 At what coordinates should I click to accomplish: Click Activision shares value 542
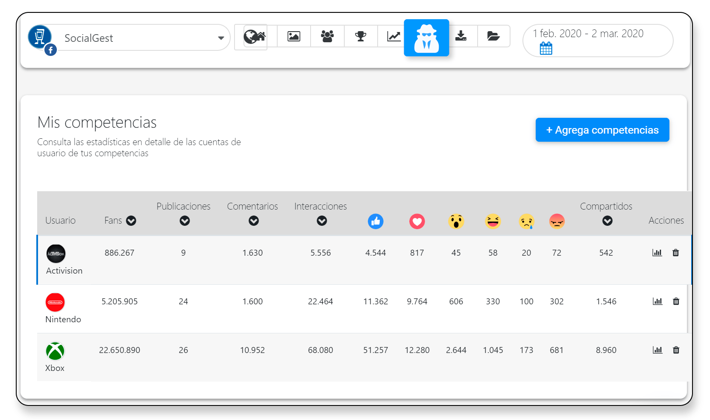pyautogui.click(x=606, y=253)
